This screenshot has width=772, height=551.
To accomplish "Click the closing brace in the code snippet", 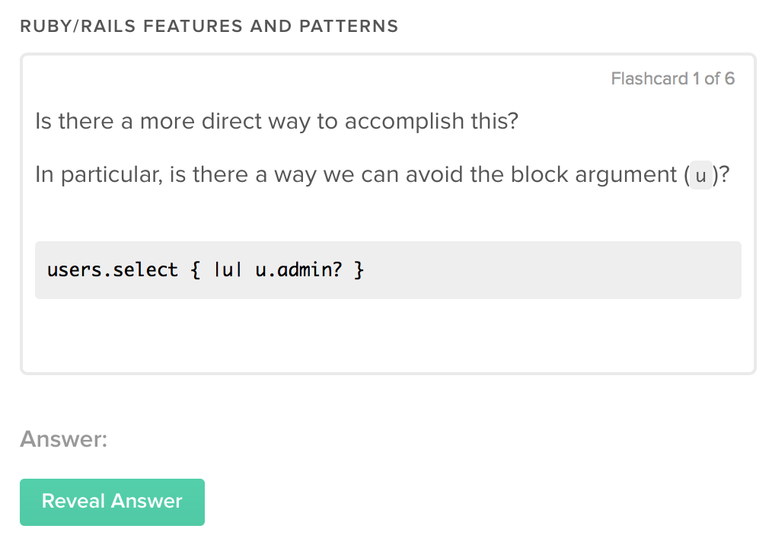I will (x=359, y=269).
